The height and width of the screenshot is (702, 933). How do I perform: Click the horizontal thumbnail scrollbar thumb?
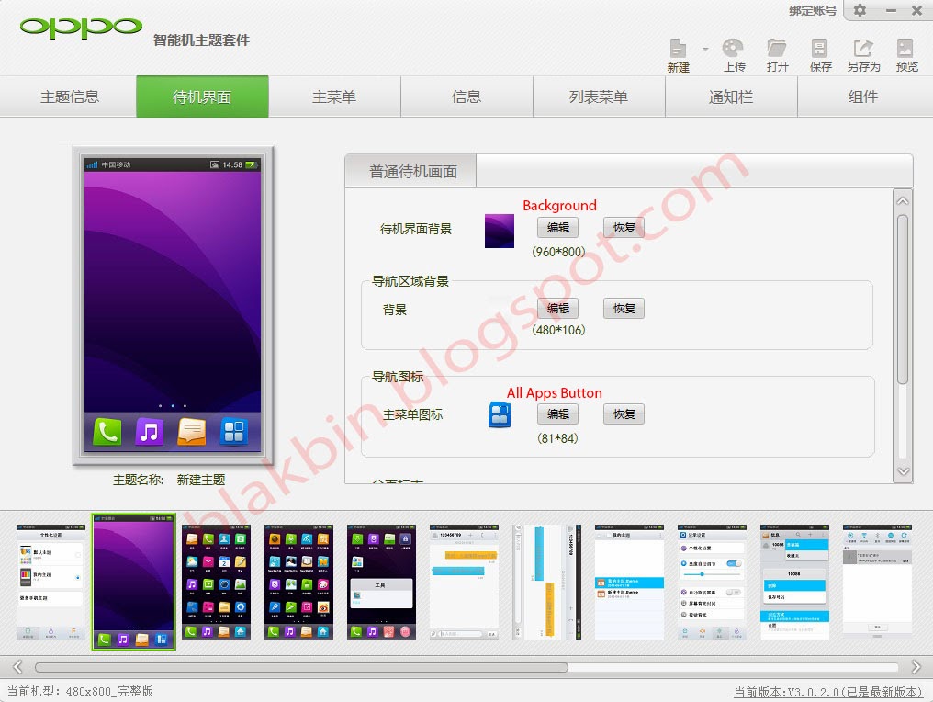click(301, 667)
